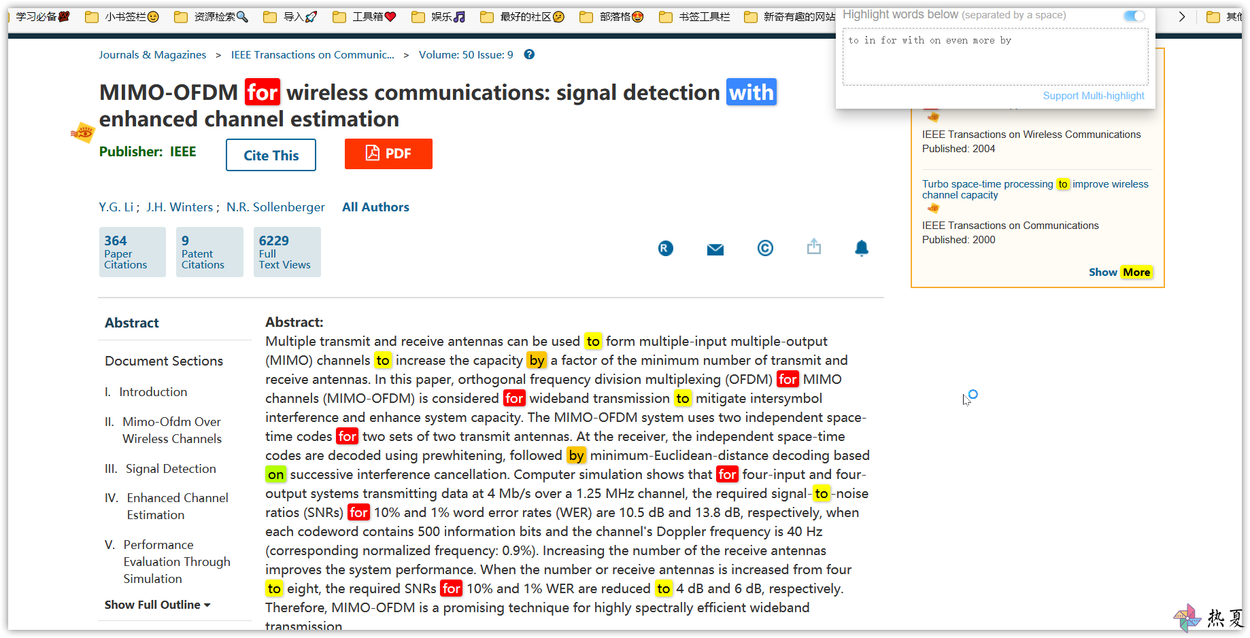
Task: Expand Show Full Outline
Action: [158, 605]
